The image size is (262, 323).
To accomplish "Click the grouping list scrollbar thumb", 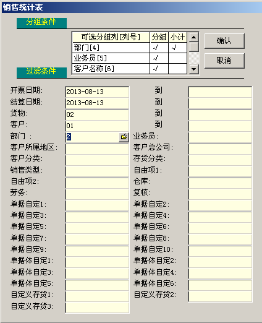I will (x=193, y=47).
